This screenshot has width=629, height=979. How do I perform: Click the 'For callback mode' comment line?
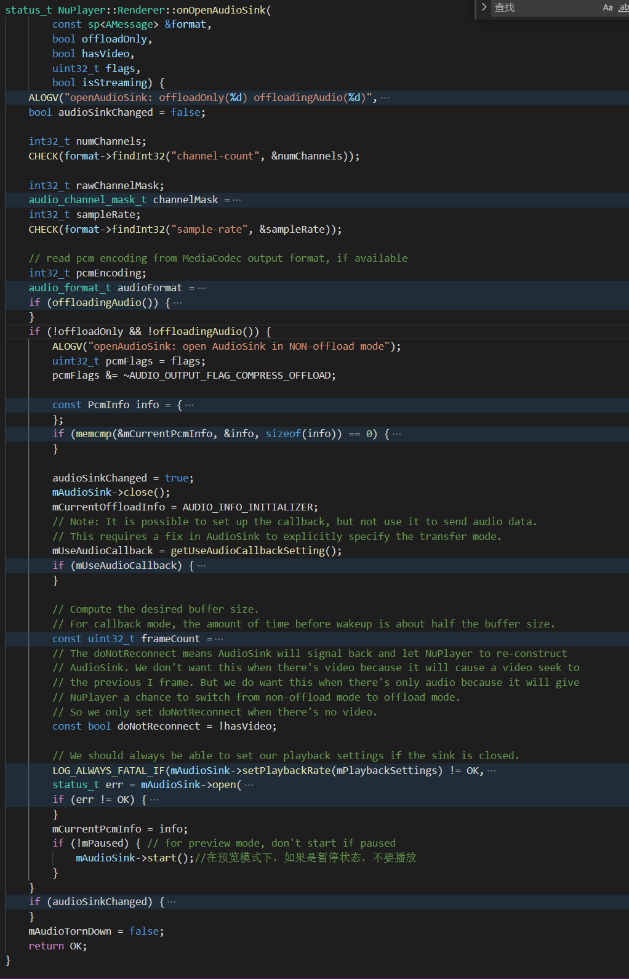coord(304,624)
